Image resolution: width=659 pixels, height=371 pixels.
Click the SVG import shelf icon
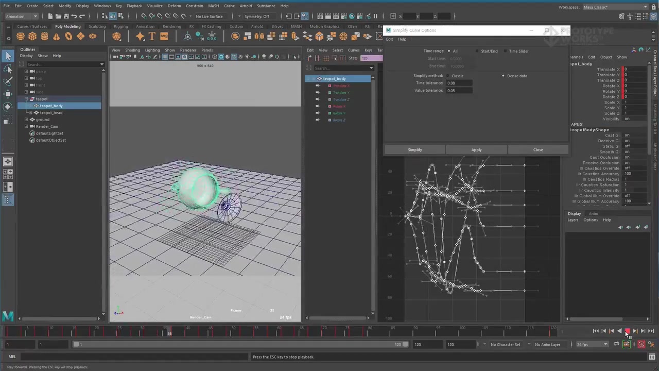click(x=164, y=36)
